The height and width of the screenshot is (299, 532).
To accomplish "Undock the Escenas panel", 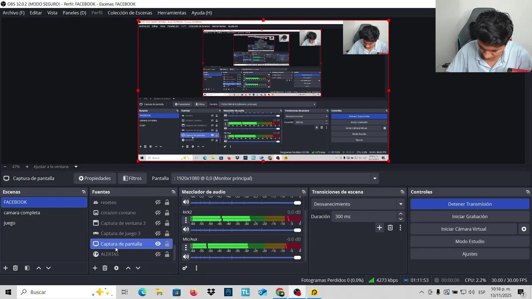I will (84, 192).
